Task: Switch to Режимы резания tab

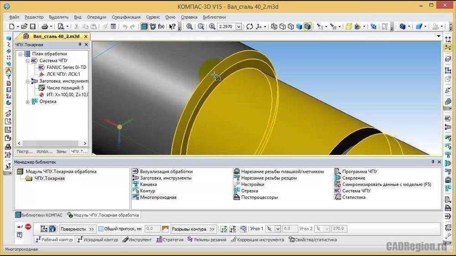Action: (x=207, y=240)
